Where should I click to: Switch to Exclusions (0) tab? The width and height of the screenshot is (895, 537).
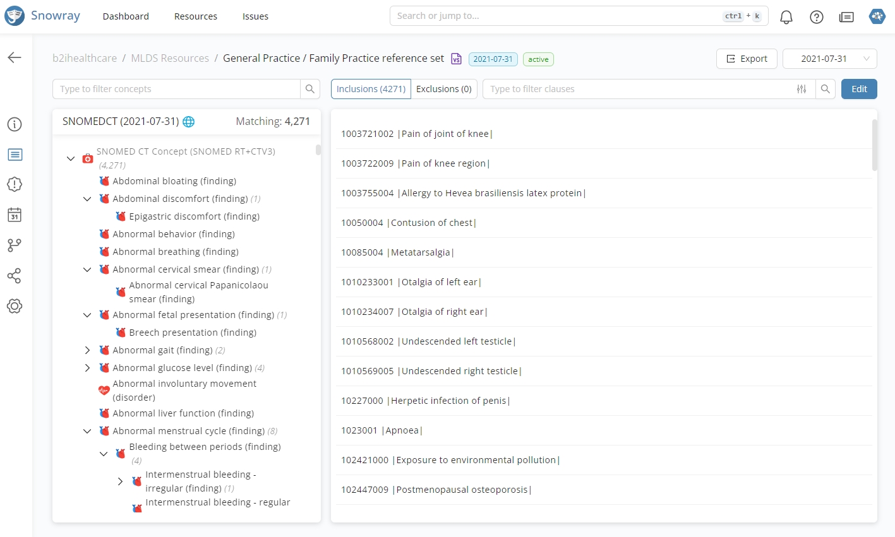(443, 89)
